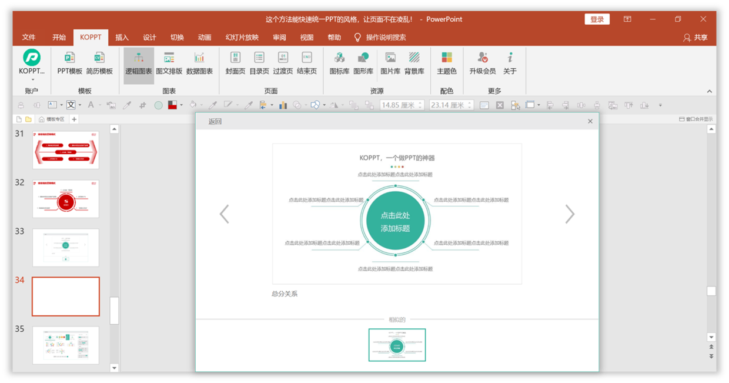The height and width of the screenshot is (383, 729).
Task: Switch to the 动画 tab
Action: pos(205,37)
